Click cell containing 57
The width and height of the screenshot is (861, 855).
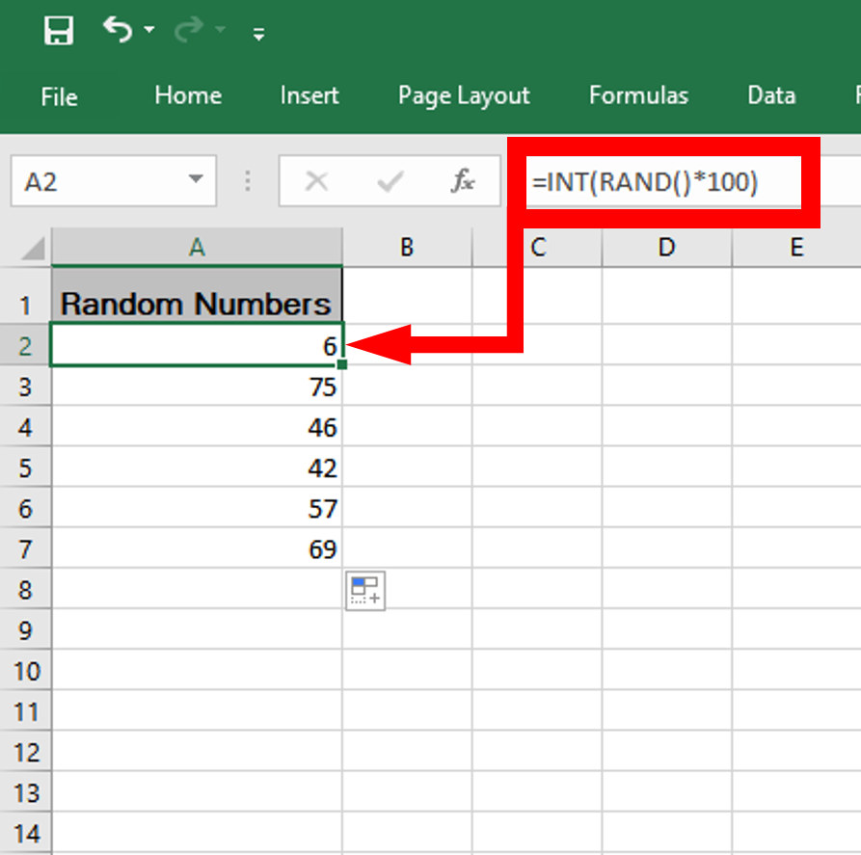(x=197, y=509)
